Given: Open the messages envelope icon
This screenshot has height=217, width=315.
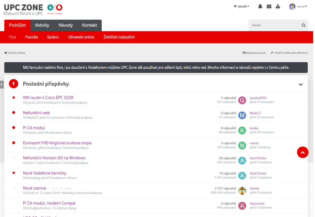Looking at the screenshot, I should click(269, 6).
